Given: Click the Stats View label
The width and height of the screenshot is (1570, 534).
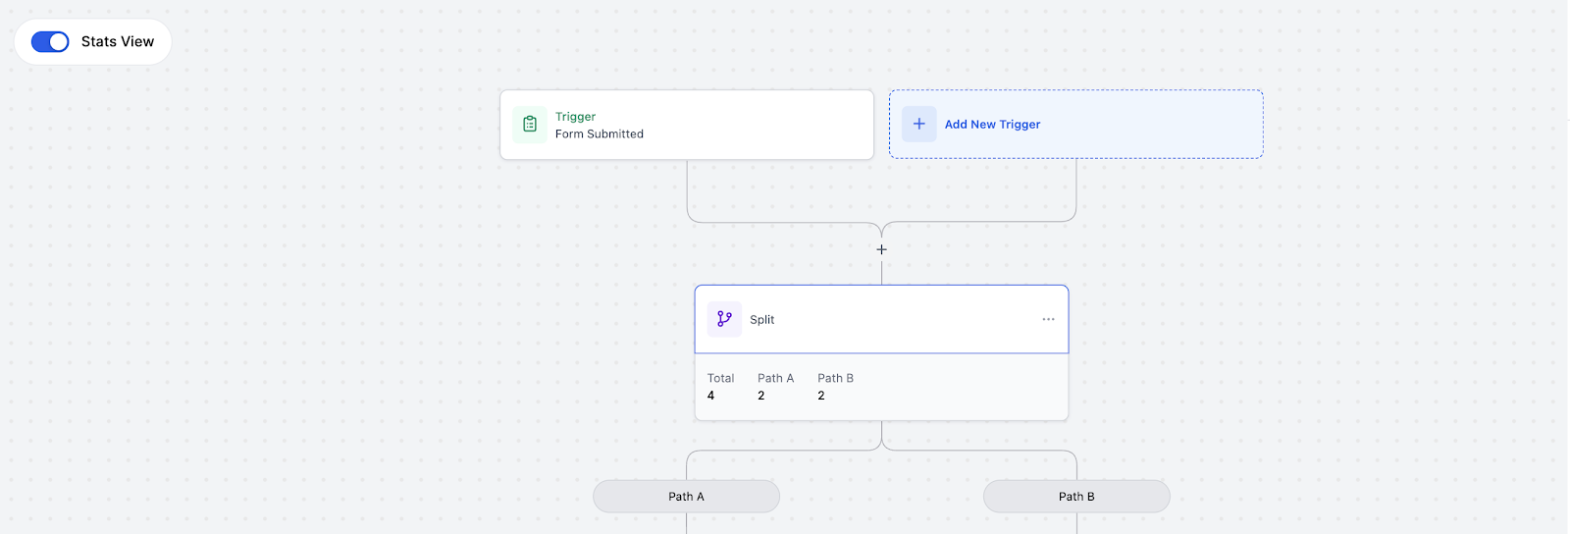Looking at the screenshot, I should [118, 41].
